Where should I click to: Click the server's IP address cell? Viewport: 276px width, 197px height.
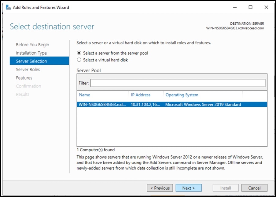[145, 104]
